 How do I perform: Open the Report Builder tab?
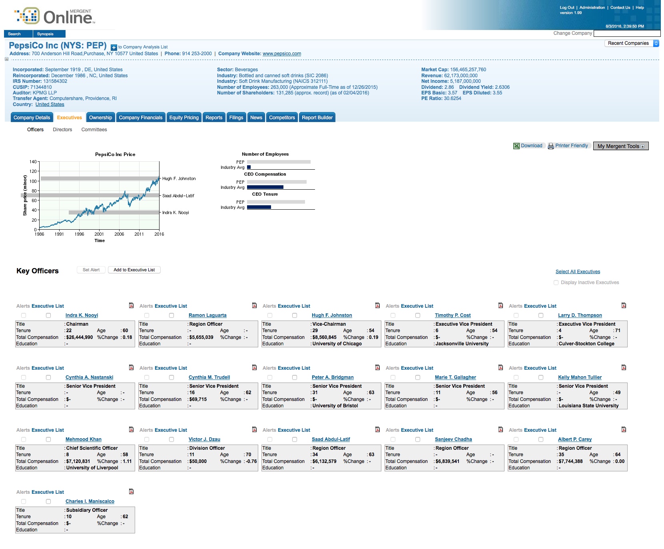317,117
